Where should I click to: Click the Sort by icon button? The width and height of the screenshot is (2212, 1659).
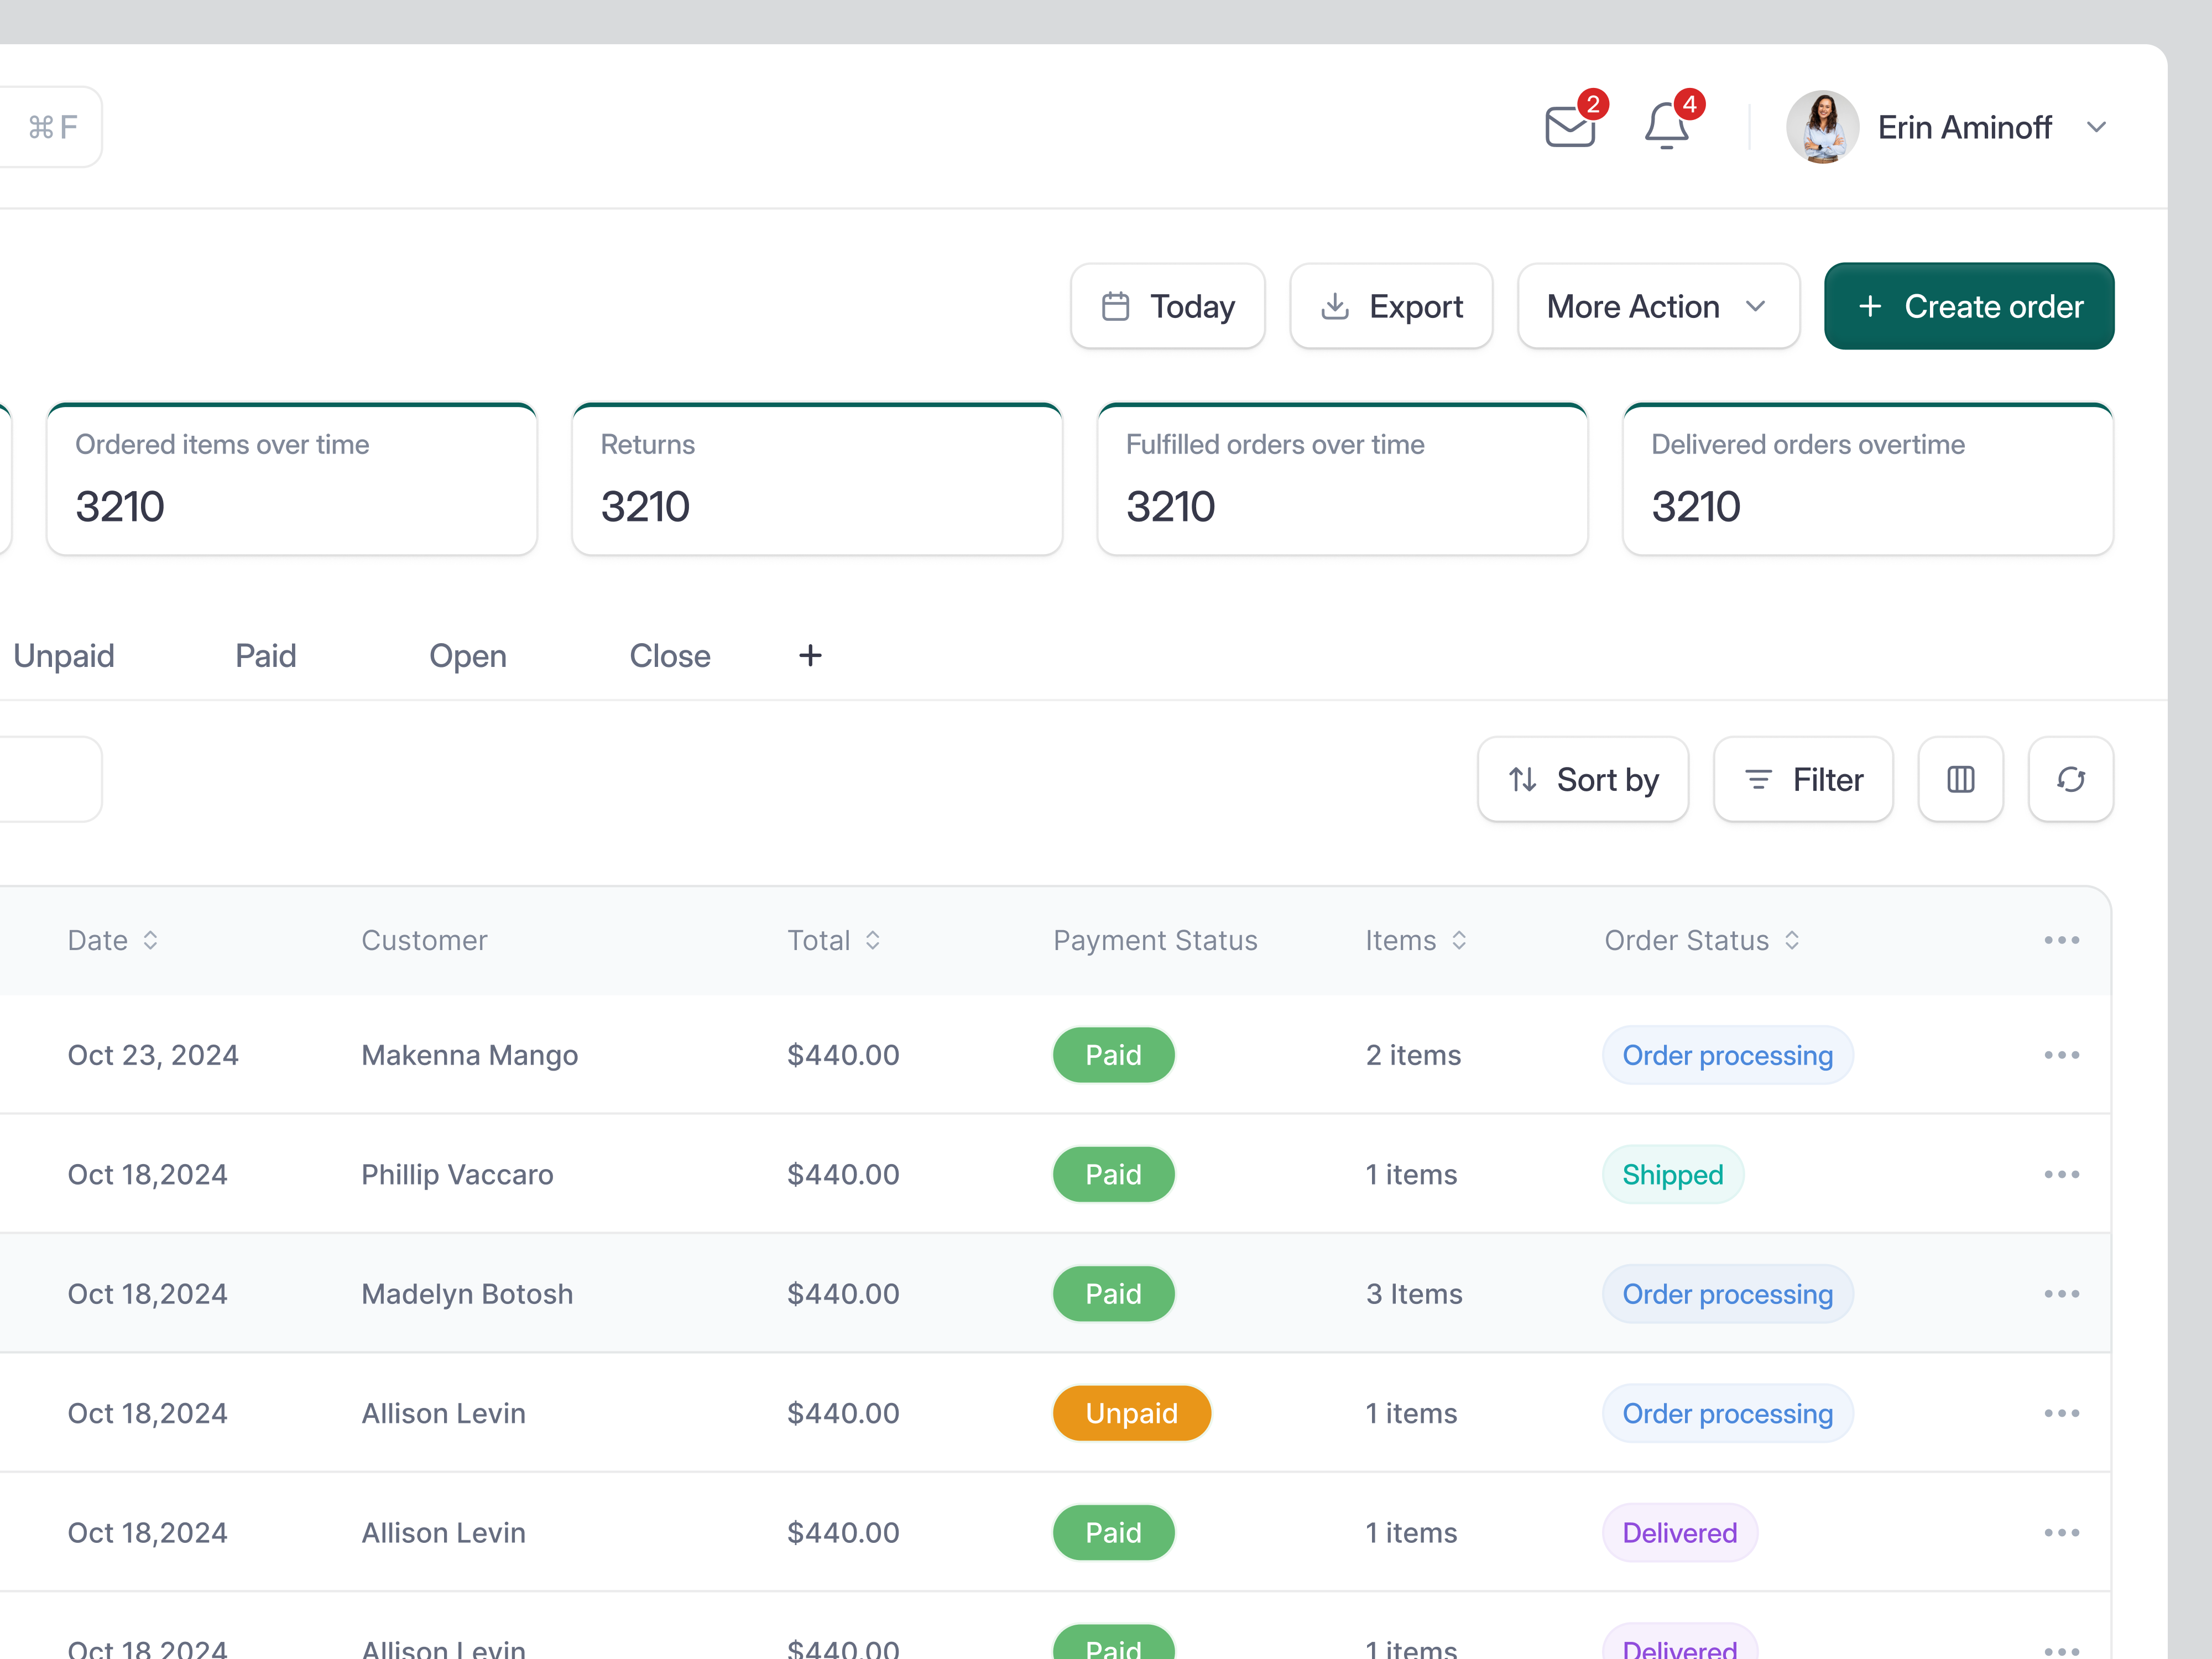coord(1583,779)
